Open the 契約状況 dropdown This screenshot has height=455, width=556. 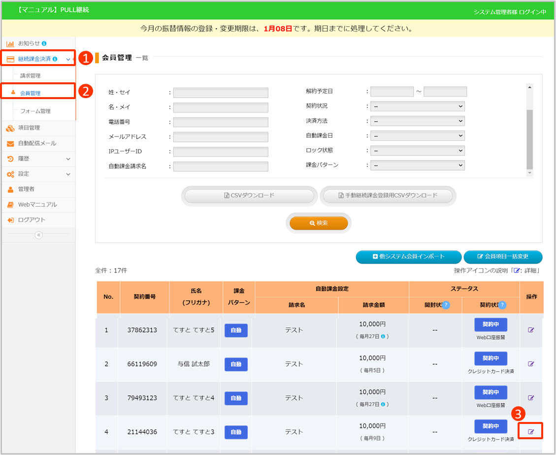click(417, 106)
